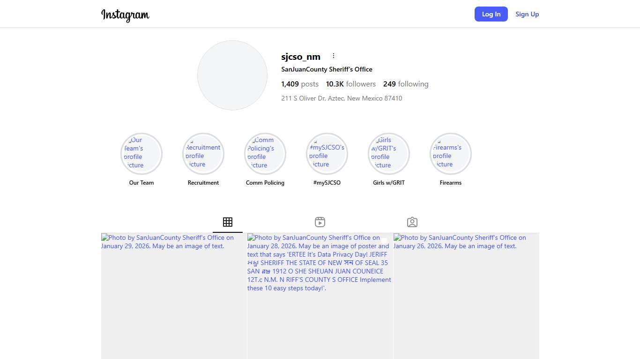
Task: Open the Recruitment story highlight
Action: [203, 154]
